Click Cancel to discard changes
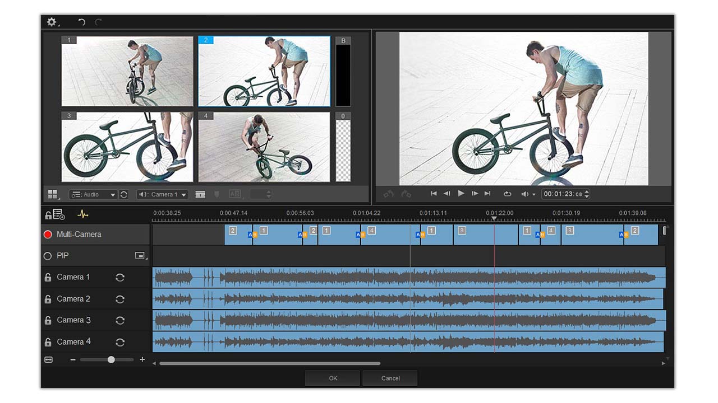This screenshot has width=718, height=403. (x=390, y=378)
